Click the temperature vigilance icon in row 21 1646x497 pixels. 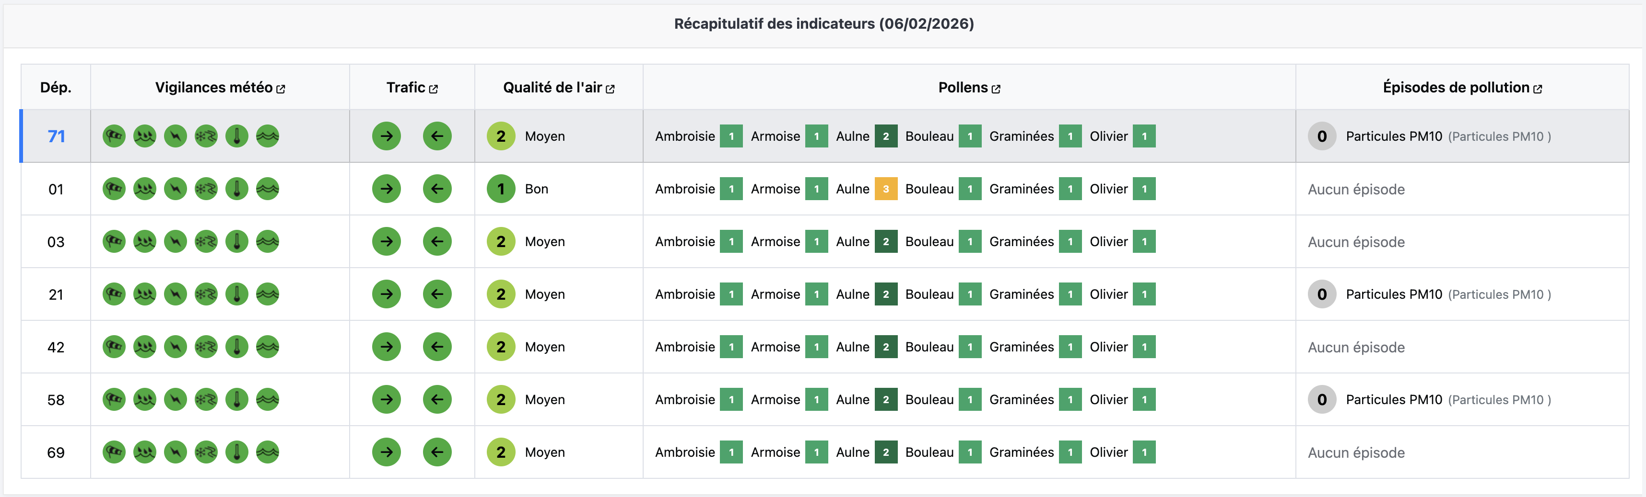coord(237,294)
